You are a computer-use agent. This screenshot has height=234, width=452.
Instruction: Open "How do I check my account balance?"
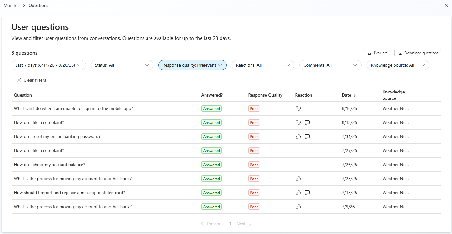point(50,165)
